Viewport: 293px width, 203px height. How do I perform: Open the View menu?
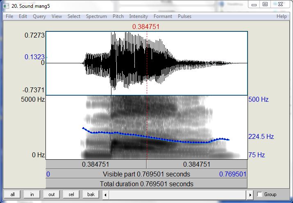pyautogui.click(x=57, y=16)
